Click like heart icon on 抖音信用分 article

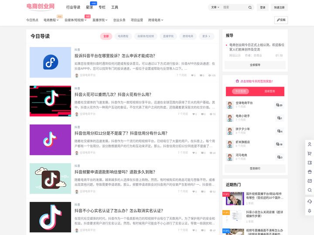(x=194, y=153)
